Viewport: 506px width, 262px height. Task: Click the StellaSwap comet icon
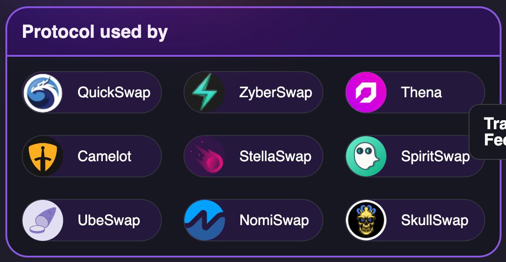[x=205, y=156]
